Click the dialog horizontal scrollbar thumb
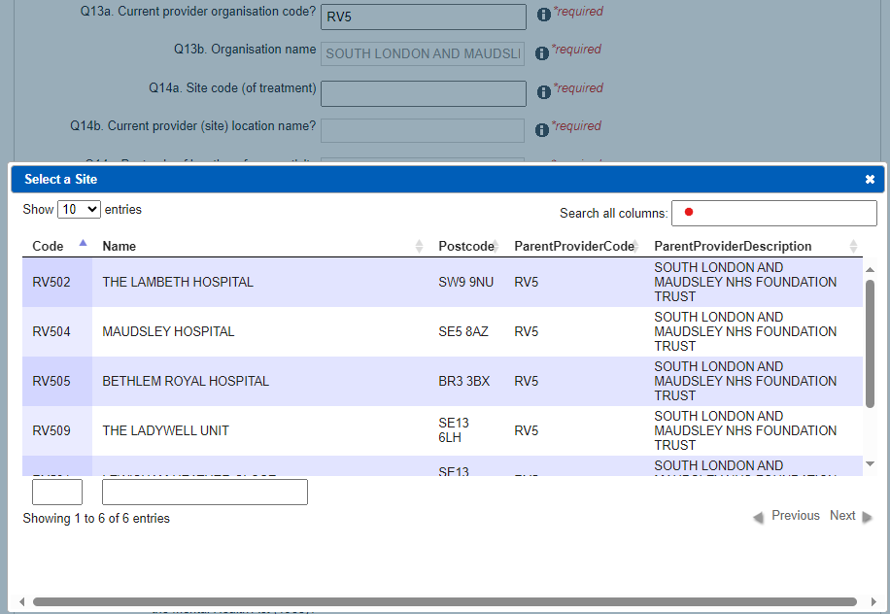 point(444,601)
